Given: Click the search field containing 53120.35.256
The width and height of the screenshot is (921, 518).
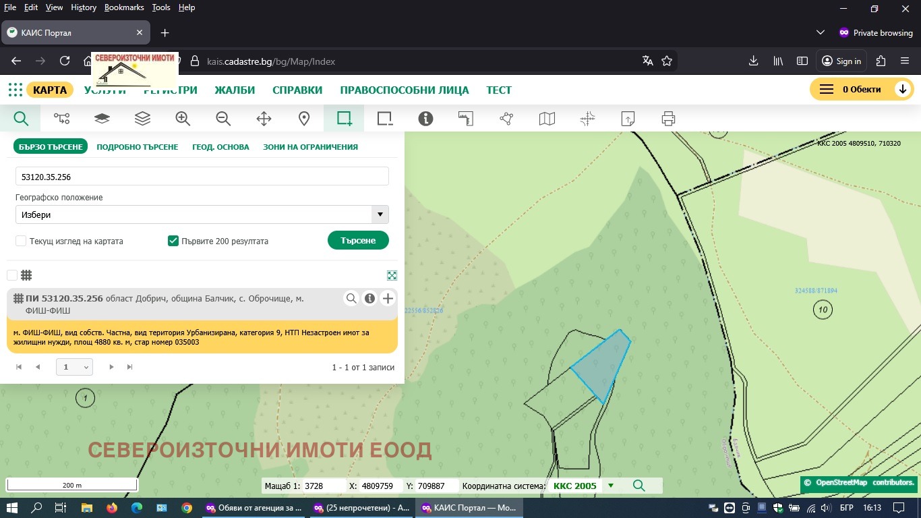Looking at the screenshot, I should 202,177.
